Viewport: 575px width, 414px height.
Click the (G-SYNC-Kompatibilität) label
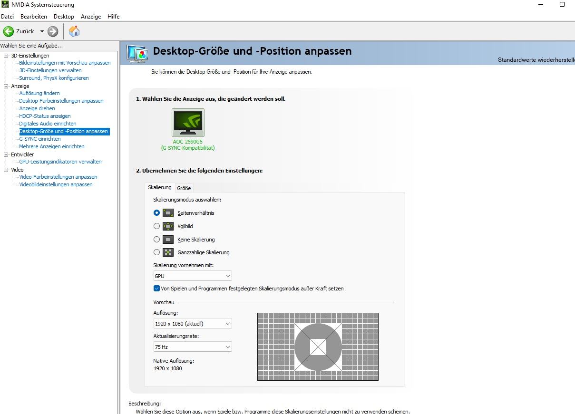tap(188, 148)
